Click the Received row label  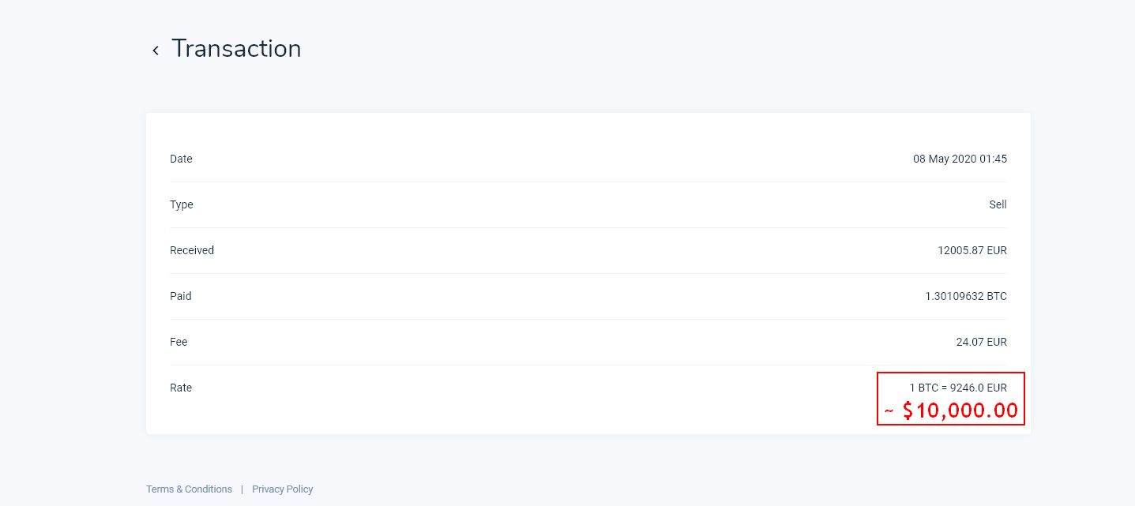tap(192, 250)
